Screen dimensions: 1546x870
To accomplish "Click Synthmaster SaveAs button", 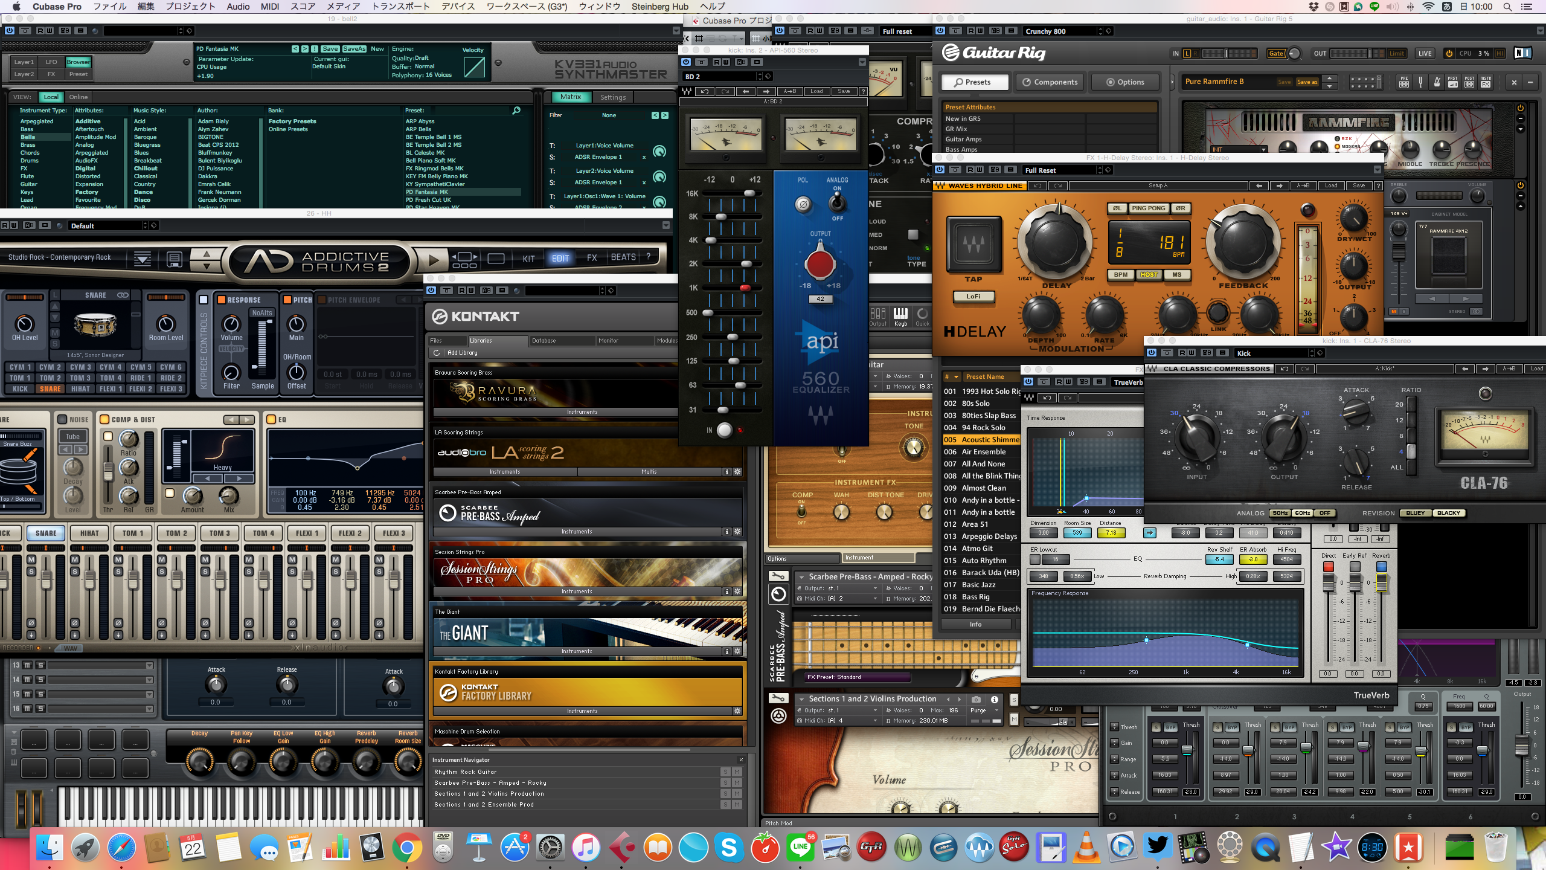I will click(x=354, y=49).
